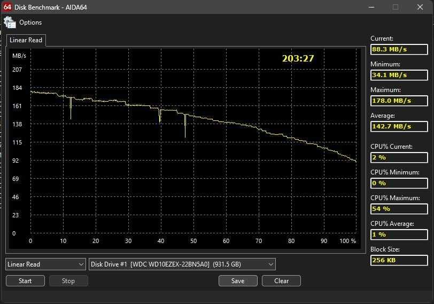434x304 pixels.
Task: Click the Current 88.3 MB/s field
Action: pos(399,49)
